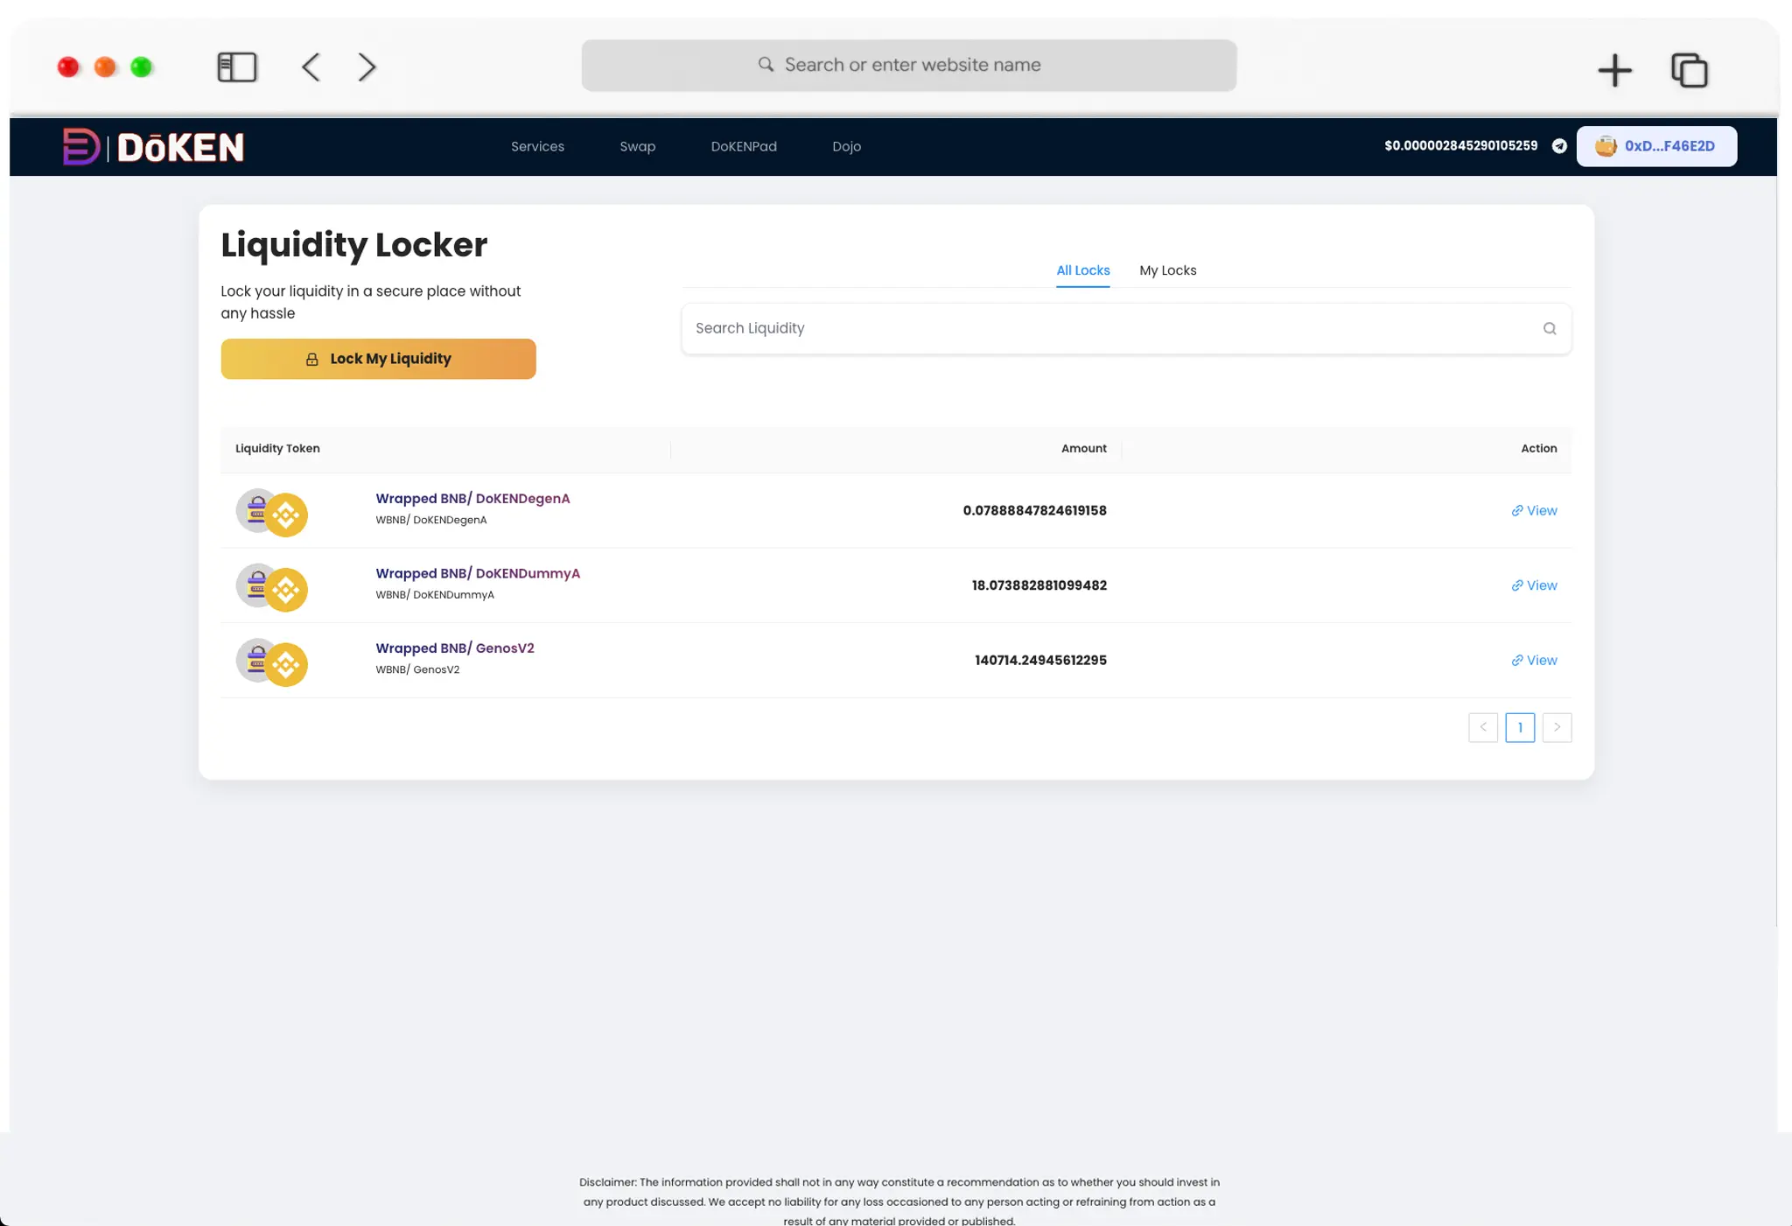1792x1226 pixels.
Task: Open the DoKENPad navigation menu
Action: [743, 146]
